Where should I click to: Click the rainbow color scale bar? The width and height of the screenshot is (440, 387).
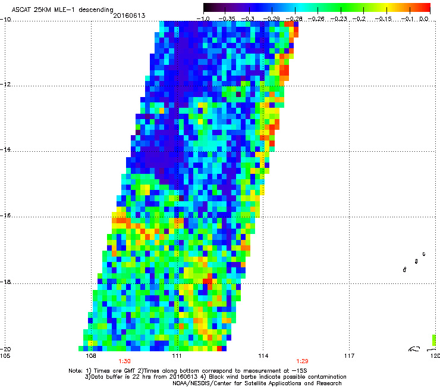tap(316, 8)
